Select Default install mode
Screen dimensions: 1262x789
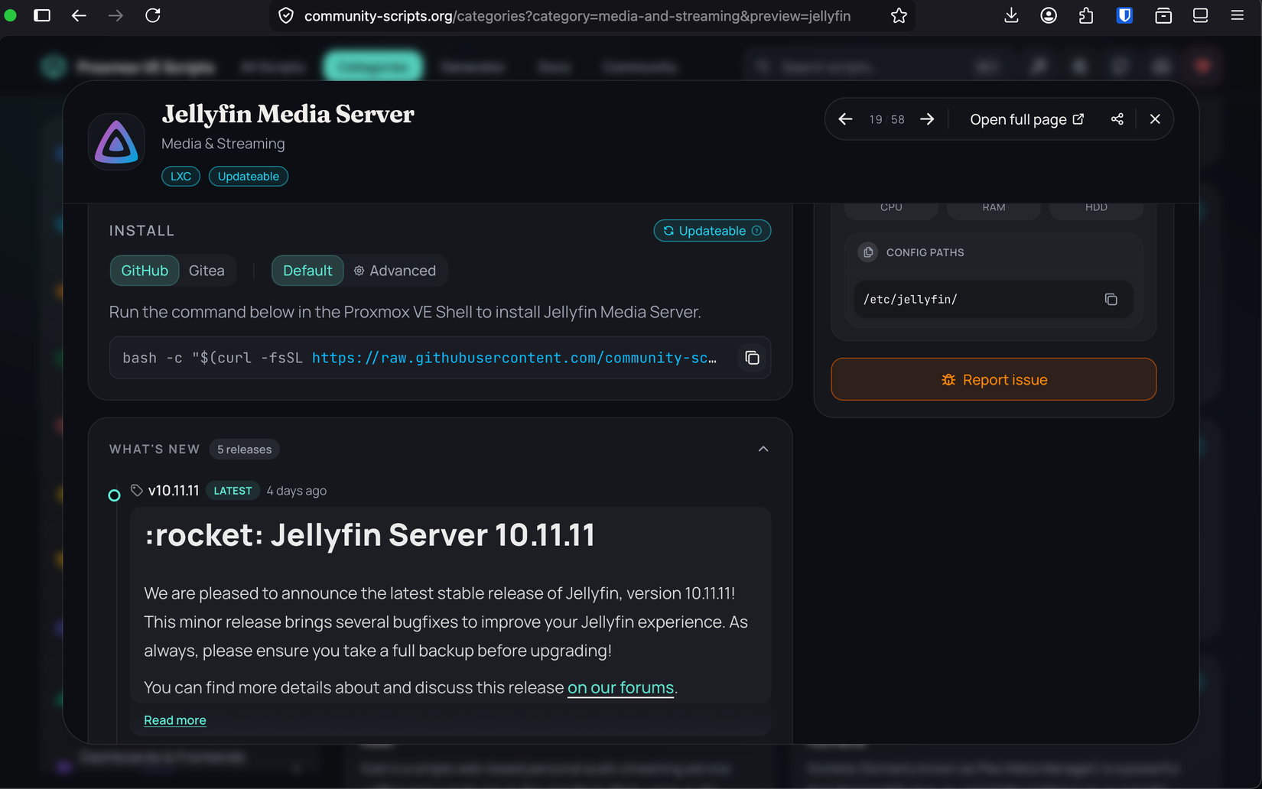(307, 271)
